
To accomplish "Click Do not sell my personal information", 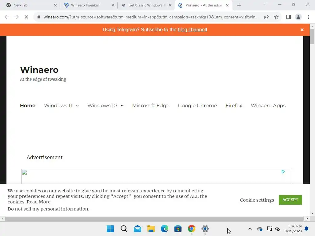I will click(x=48, y=209).
